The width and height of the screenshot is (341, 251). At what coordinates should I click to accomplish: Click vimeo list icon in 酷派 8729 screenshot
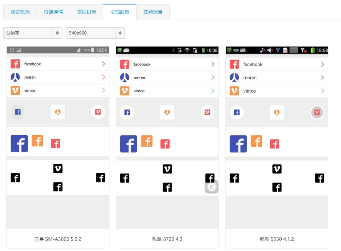point(125,91)
